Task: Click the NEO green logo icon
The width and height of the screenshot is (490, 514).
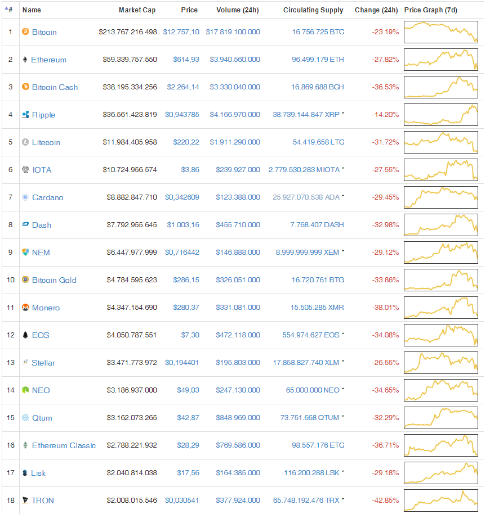Action: (x=25, y=390)
